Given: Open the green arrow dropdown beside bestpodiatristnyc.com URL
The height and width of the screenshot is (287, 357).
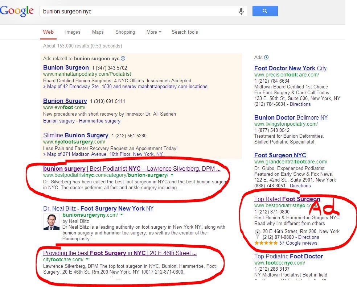Looking at the screenshot, I should 172,175.
